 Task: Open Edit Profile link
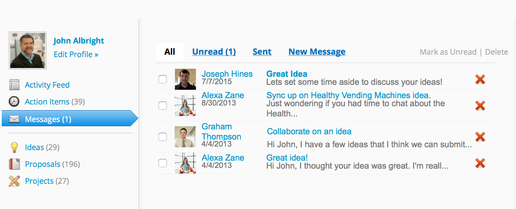pos(76,54)
